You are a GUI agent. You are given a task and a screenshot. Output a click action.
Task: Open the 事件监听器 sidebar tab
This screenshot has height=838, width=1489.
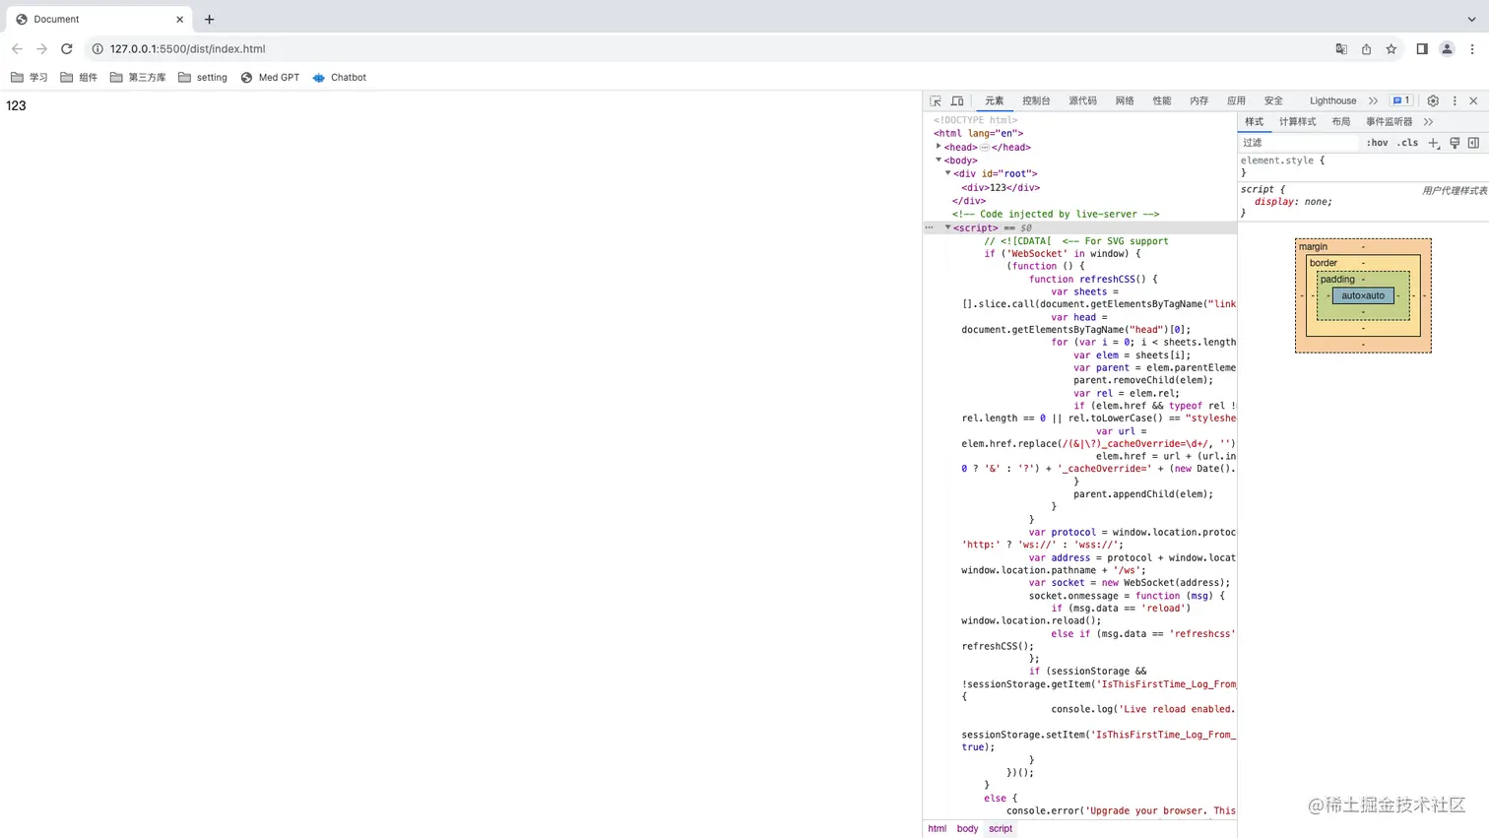(x=1389, y=121)
